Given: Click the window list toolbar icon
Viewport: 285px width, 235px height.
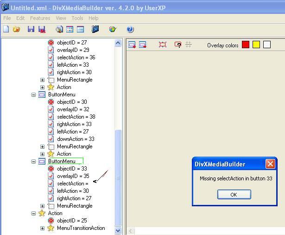Looking at the screenshot, I should click(80, 29).
